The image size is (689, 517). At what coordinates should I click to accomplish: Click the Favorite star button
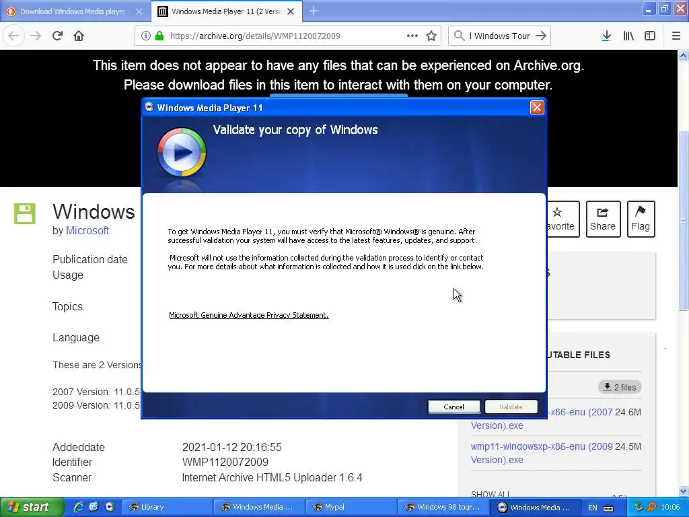pos(563,219)
